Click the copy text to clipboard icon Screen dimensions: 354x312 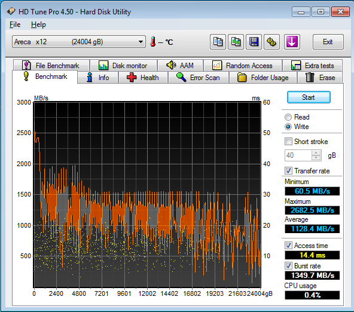(218, 42)
